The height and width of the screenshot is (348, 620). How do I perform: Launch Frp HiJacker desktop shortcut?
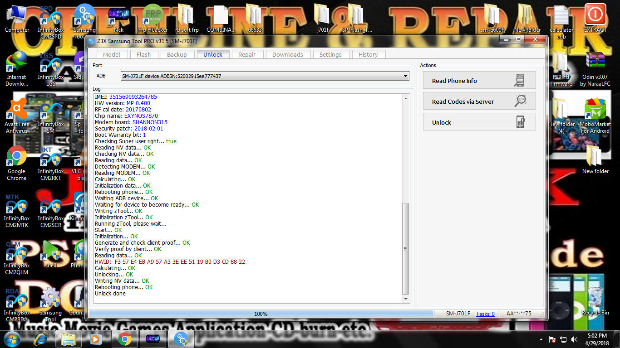point(153,18)
